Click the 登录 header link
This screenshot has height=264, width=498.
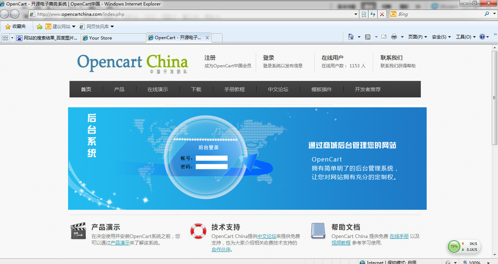point(269,58)
